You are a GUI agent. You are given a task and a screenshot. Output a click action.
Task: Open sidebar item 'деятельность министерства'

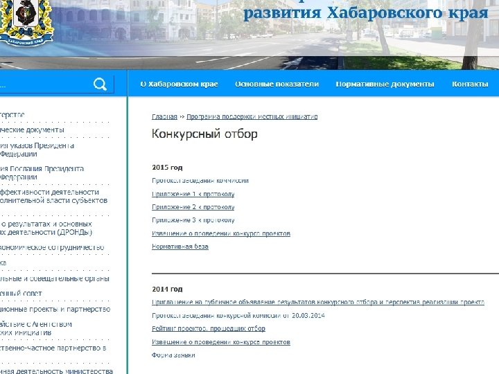tap(56, 371)
